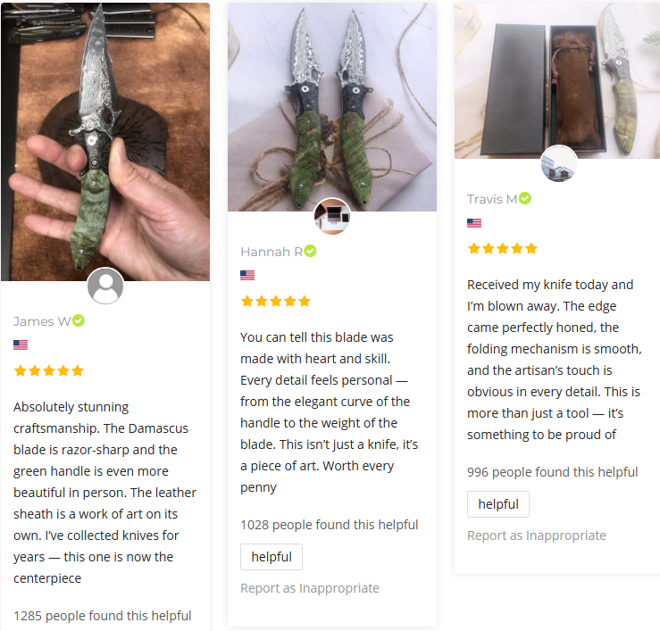660x631 pixels.
Task: Click James W's five-star rating
Action: tap(49, 370)
